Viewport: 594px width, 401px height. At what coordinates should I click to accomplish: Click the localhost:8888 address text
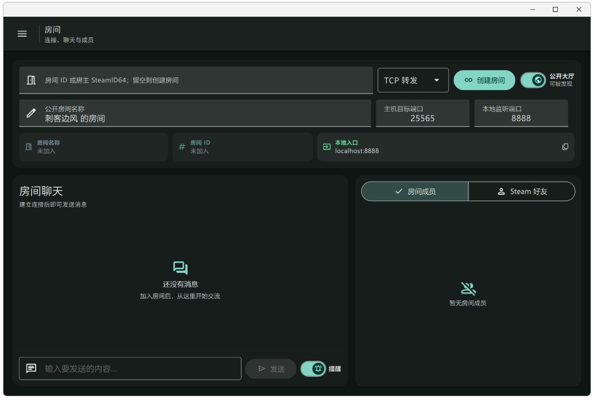point(356,151)
